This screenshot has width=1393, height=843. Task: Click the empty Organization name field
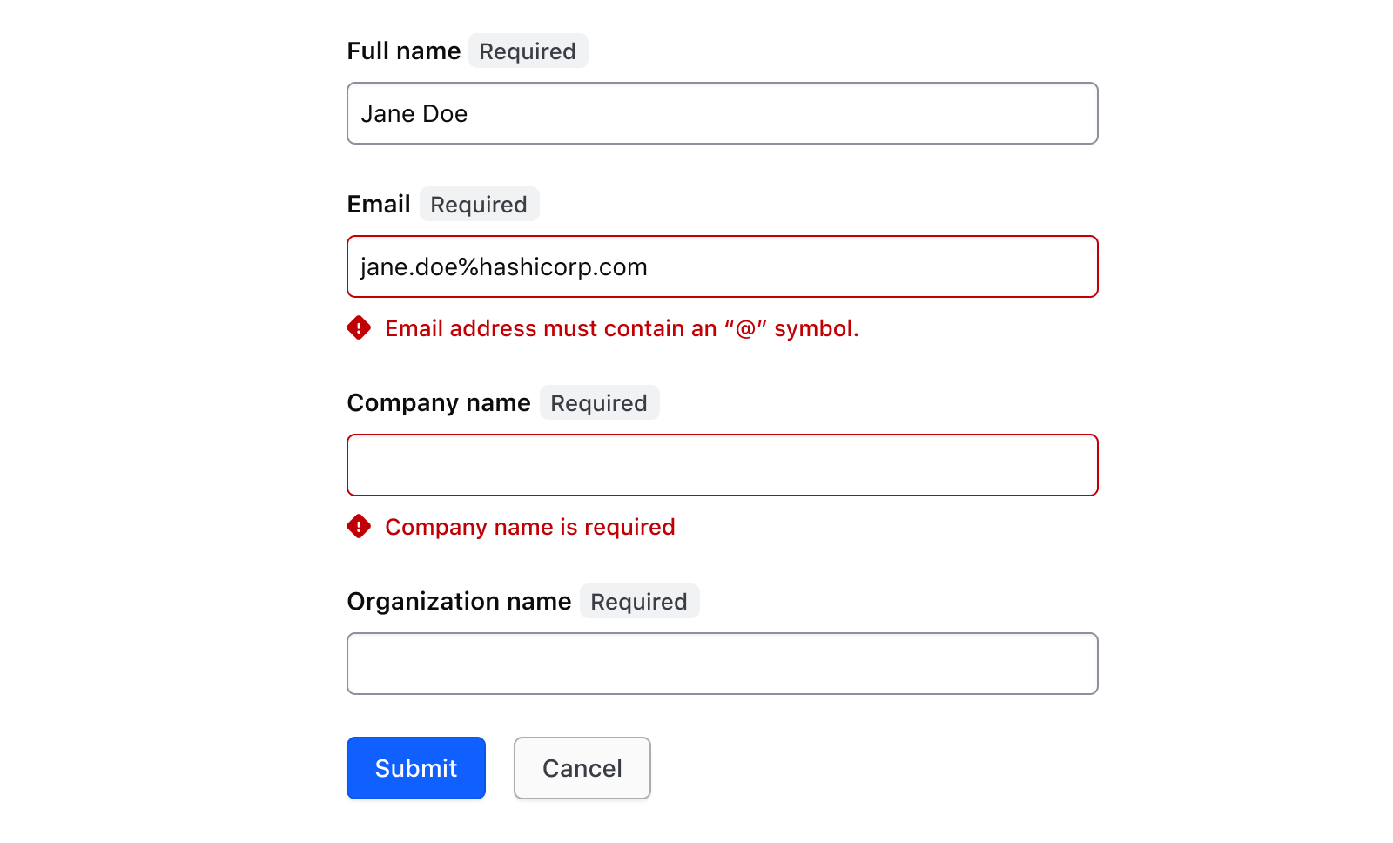click(x=723, y=664)
